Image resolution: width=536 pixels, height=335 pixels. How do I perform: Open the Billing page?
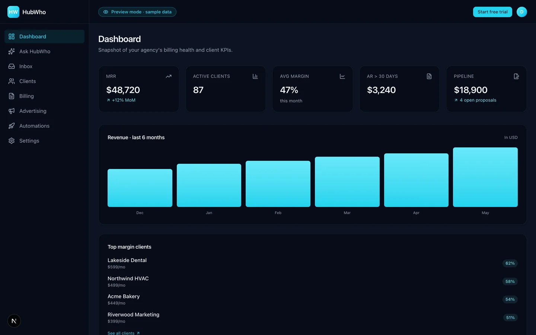[x=44, y=96]
